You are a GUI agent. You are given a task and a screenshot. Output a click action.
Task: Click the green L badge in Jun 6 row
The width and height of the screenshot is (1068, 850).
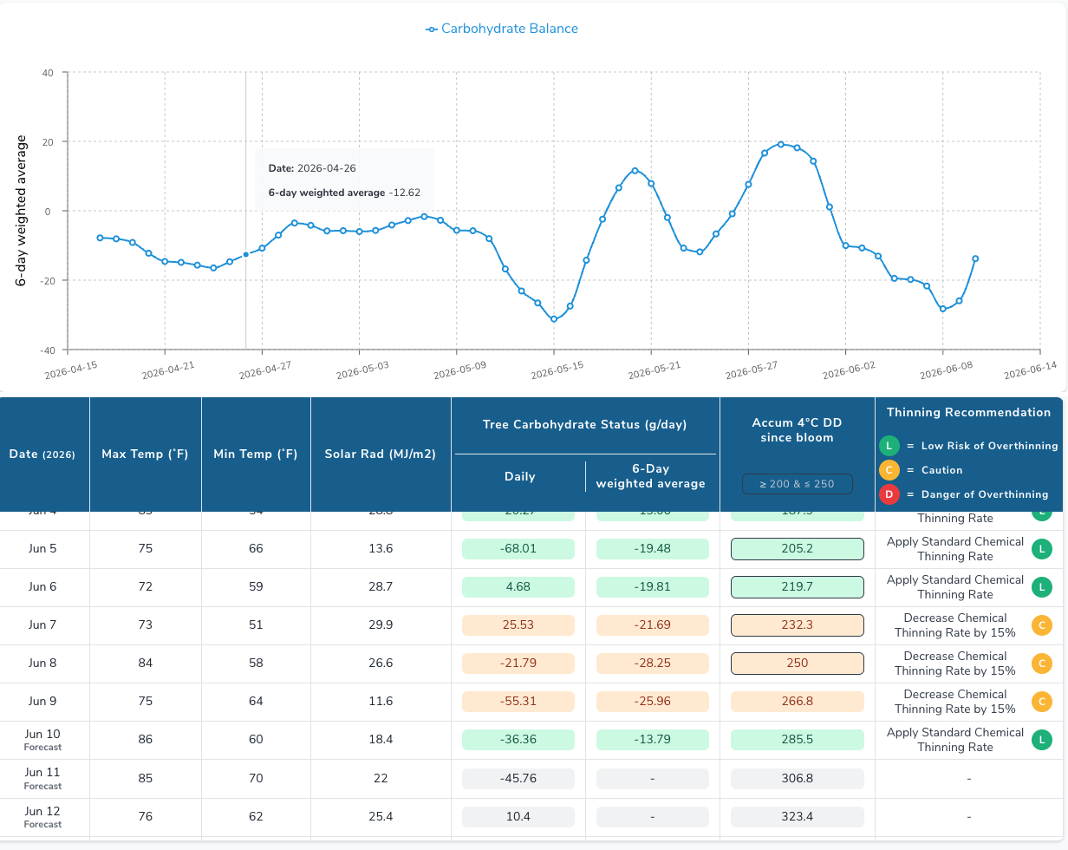[1041, 587]
